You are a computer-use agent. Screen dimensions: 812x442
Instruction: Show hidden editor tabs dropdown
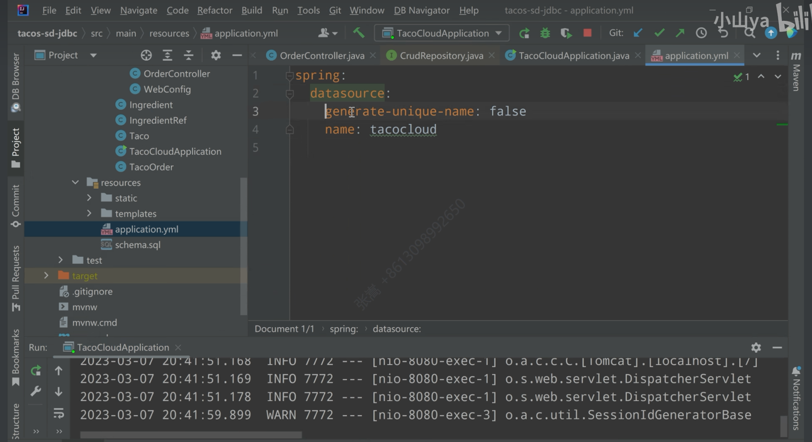click(756, 55)
